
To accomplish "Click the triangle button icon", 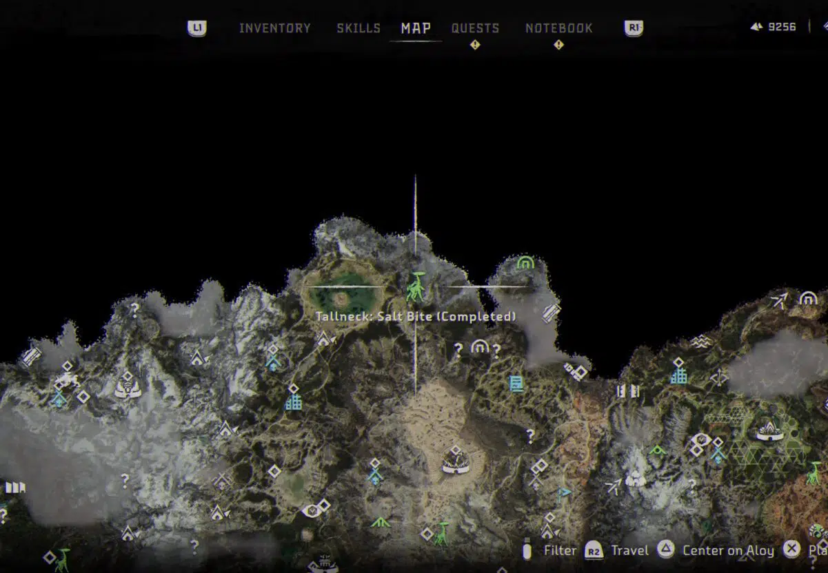I will point(665,550).
